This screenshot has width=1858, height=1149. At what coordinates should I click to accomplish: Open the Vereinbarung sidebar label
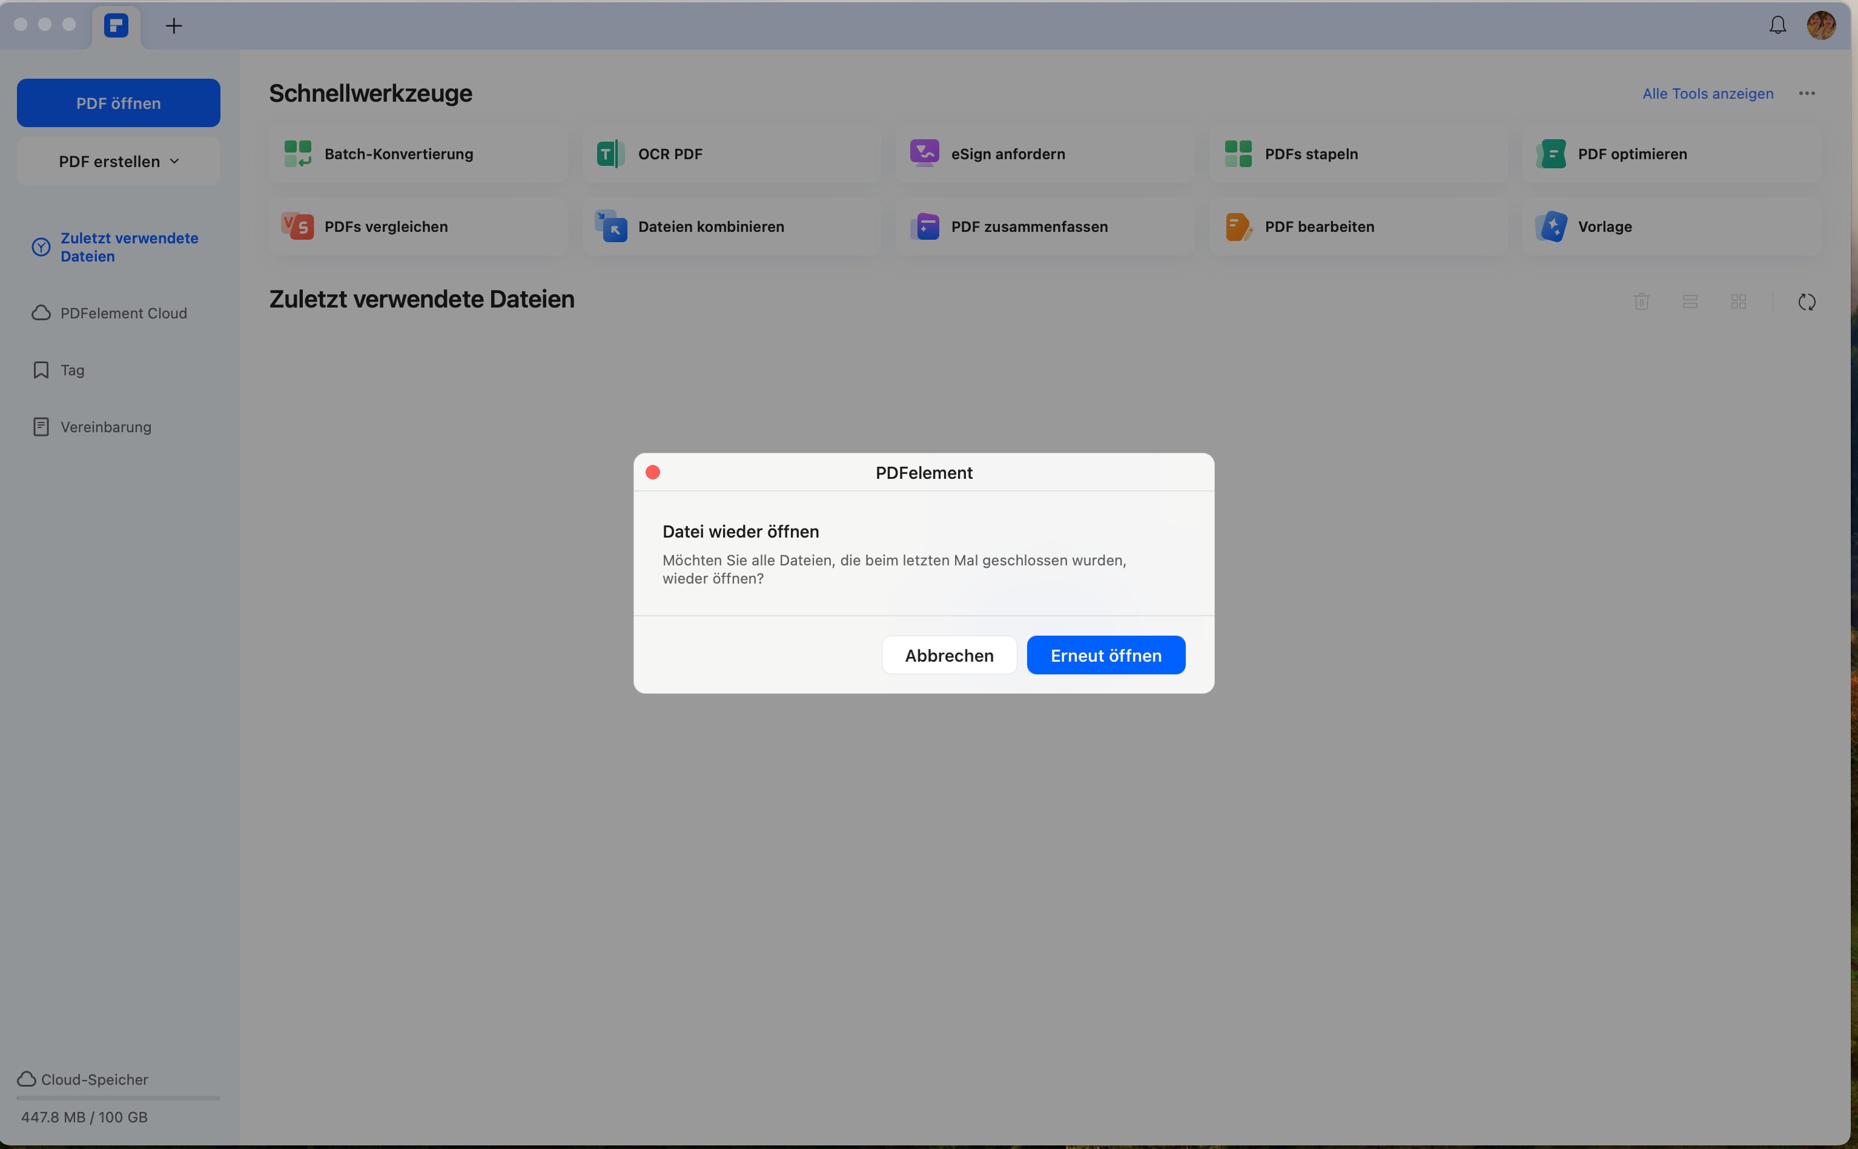pos(105,427)
